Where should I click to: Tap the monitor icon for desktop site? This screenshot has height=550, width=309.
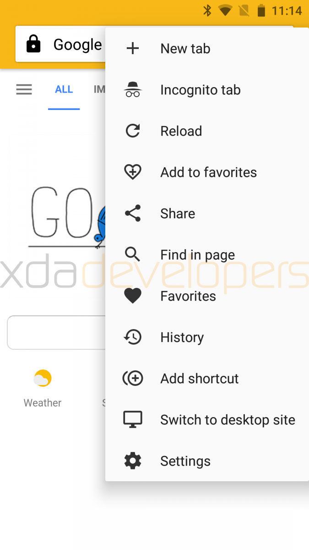pyautogui.click(x=133, y=419)
